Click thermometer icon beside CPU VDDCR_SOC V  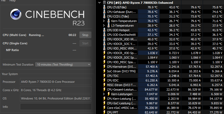click(x=104, y=44)
